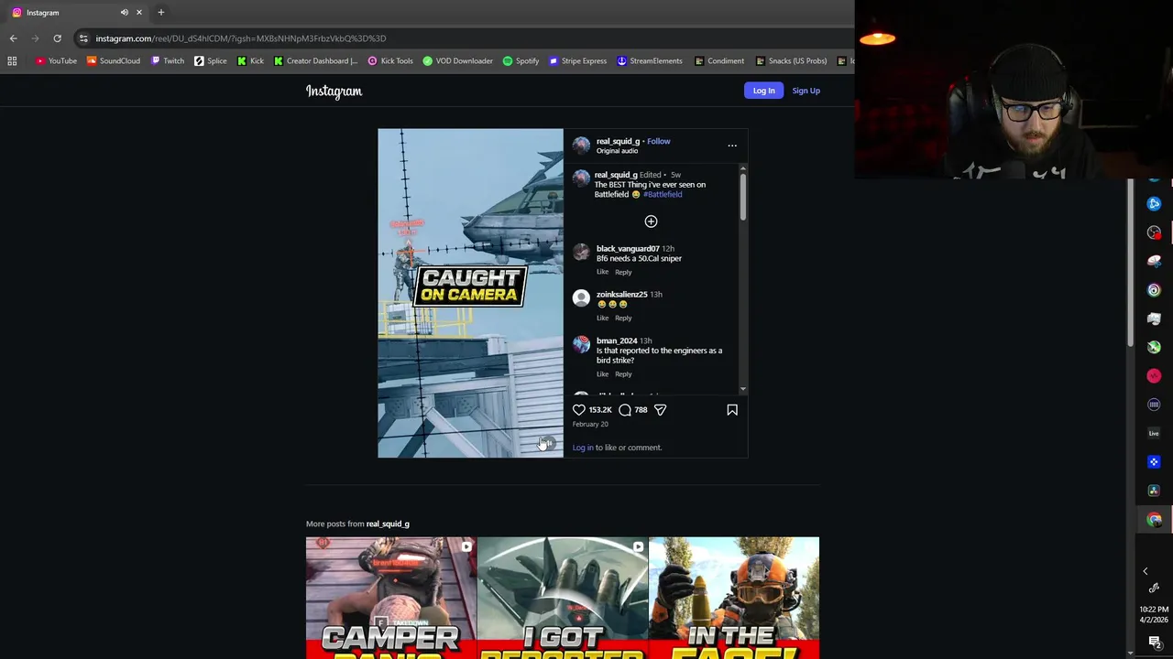This screenshot has width=1173, height=659.
Task: Open bman_2024 username in comments
Action: (617, 340)
